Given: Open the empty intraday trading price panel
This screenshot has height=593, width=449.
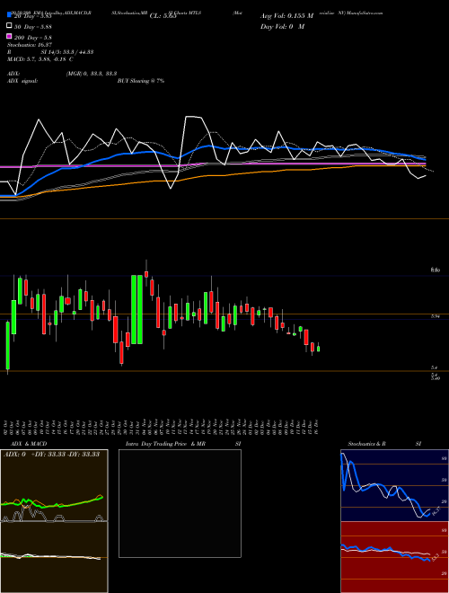Looking at the screenshot, I should [180, 503].
